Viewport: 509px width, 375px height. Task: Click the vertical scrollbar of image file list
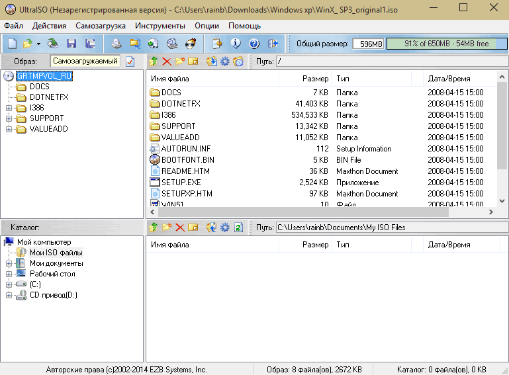502,126
